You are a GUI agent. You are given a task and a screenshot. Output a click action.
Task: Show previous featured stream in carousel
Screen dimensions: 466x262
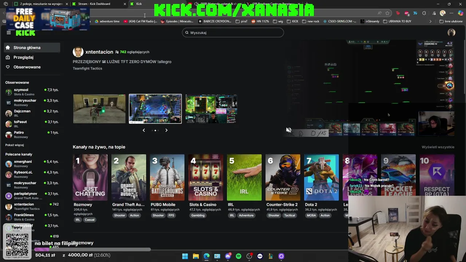(x=144, y=130)
